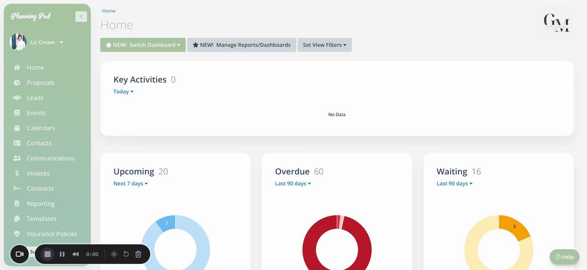
Task: Open the Switch Dashboard dropdown
Action: [143, 45]
